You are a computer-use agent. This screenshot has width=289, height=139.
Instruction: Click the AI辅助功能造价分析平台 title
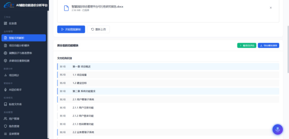tap(32, 5)
